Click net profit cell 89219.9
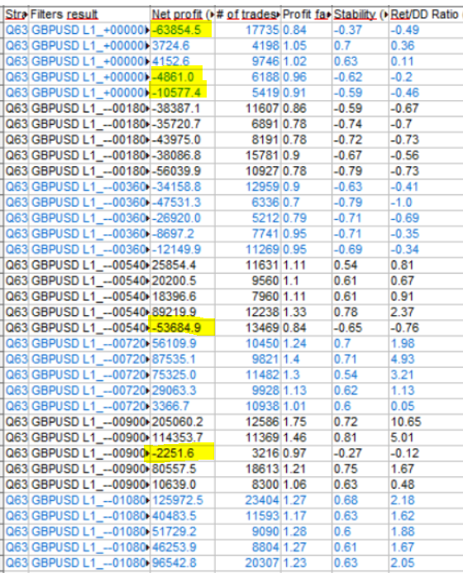 pyautogui.click(x=182, y=313)
